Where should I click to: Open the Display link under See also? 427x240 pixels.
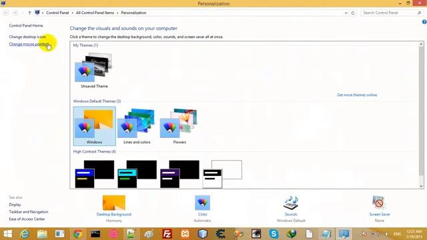(x=15, y=205)
